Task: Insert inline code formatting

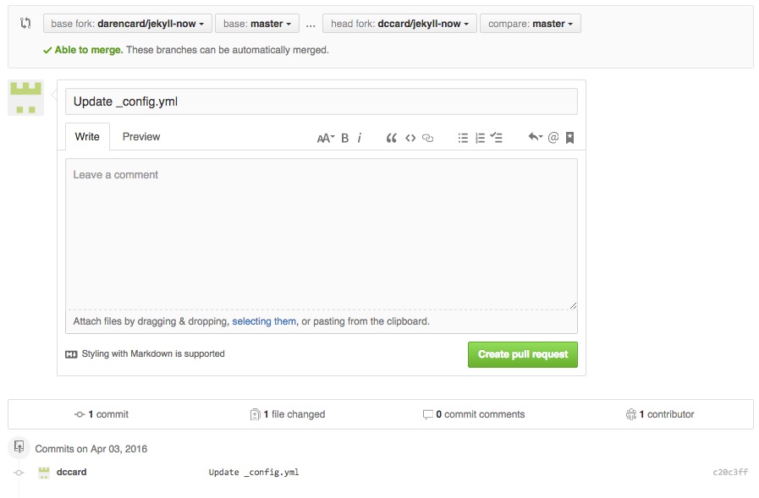Action: 410,137
